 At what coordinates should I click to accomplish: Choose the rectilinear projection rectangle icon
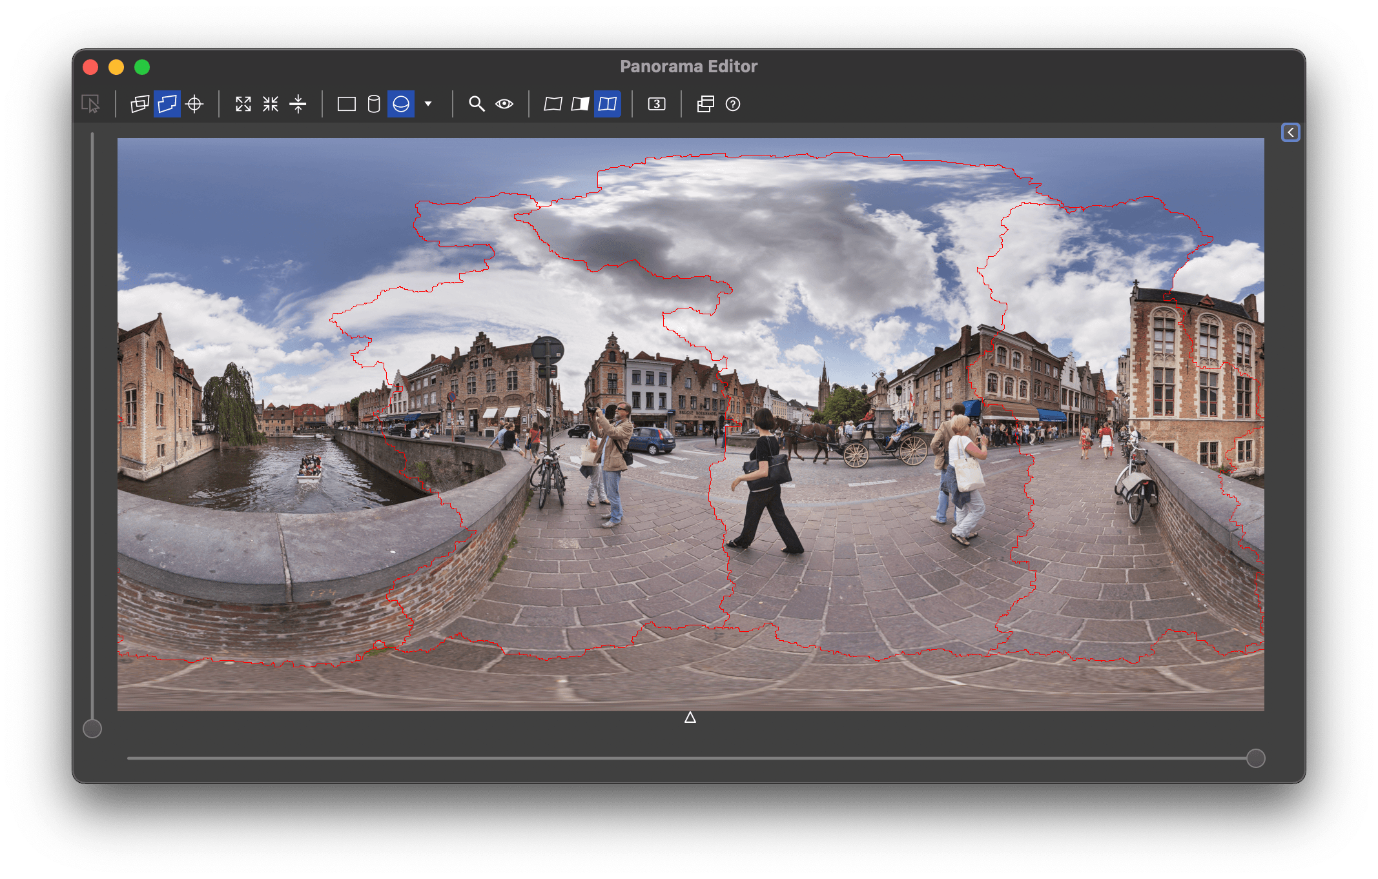point(347,104)
